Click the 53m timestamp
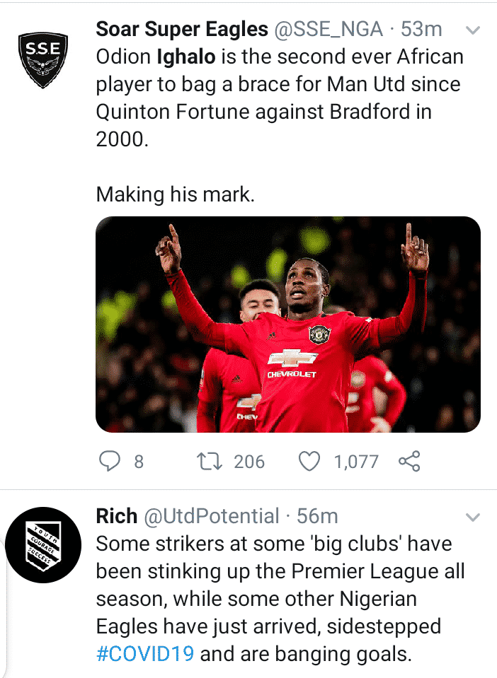Screen dimensions: 497x678 tap(422, 30)
